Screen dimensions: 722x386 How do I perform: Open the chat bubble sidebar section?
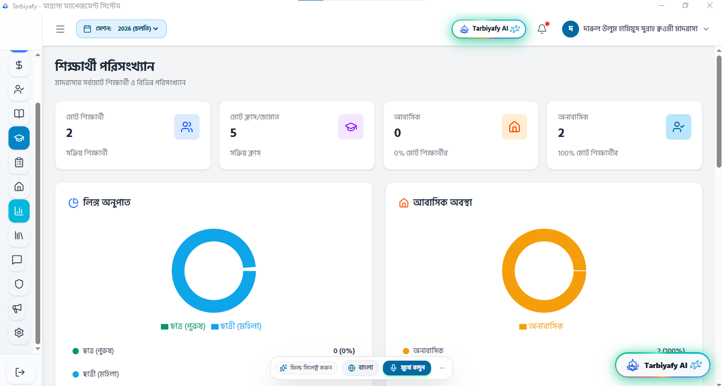(17, 260)
